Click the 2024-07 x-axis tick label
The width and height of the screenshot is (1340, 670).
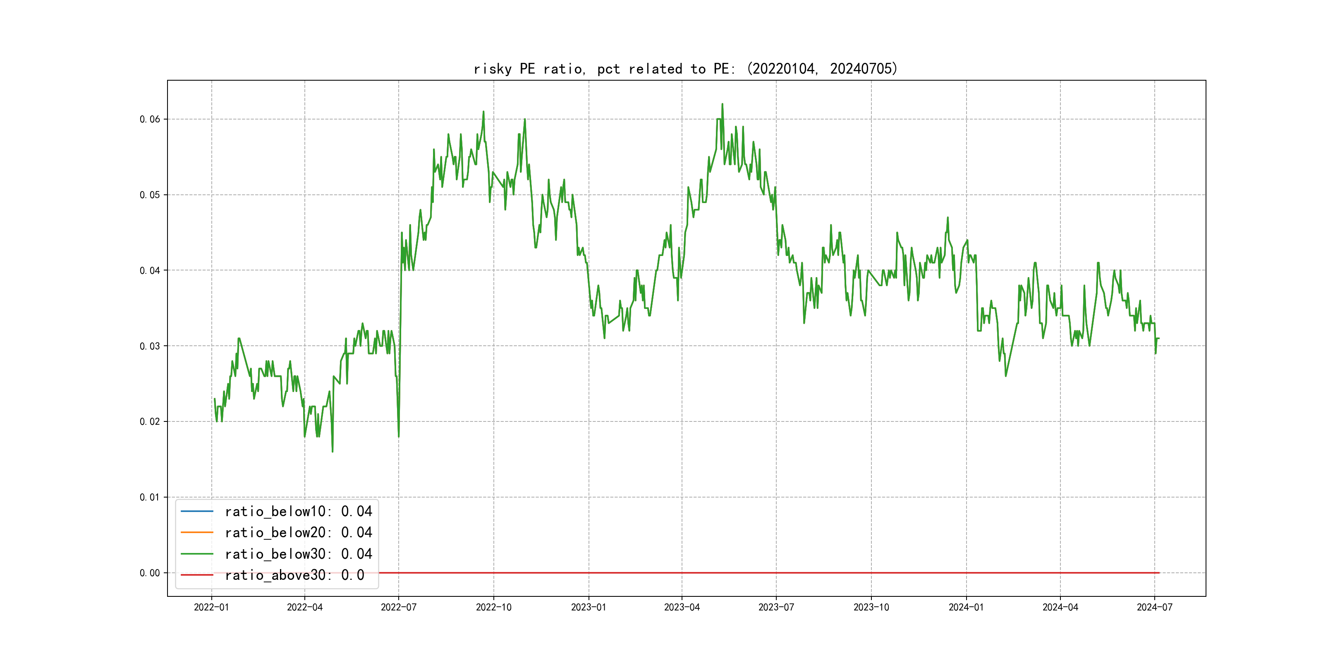pyautogui.click(x=1154, y=608)
